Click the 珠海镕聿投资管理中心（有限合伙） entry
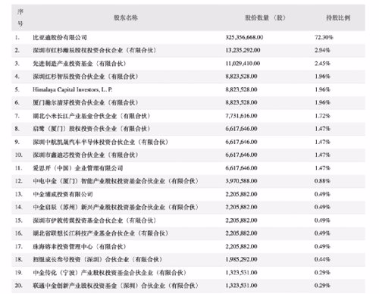This screenshot has width=379, height=294. 80,246
